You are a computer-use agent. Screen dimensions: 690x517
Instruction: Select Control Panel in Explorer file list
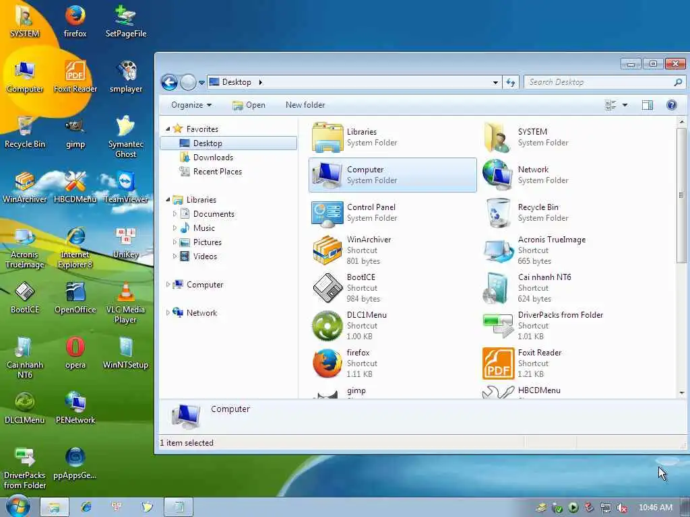393,213
